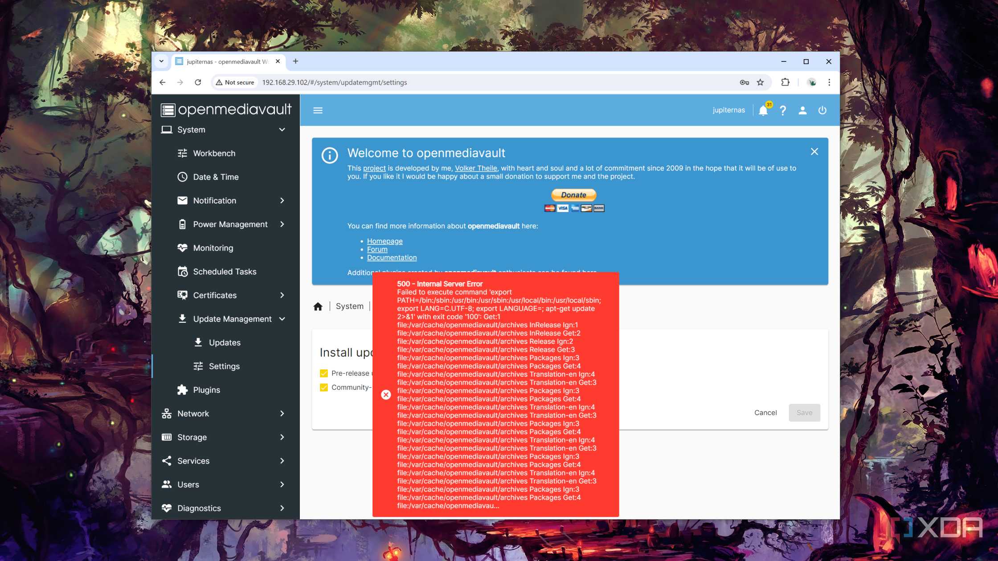Close the Welcome to openmediavault banner

pos(814,152)
